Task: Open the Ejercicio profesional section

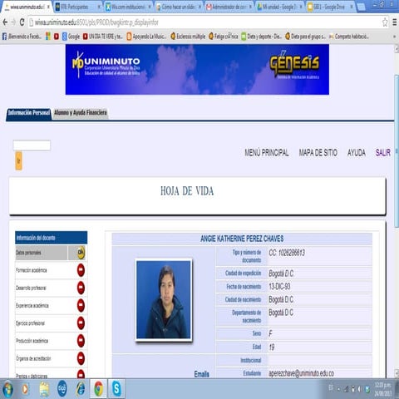Action: pyautogui.click(x=30, y=323)
